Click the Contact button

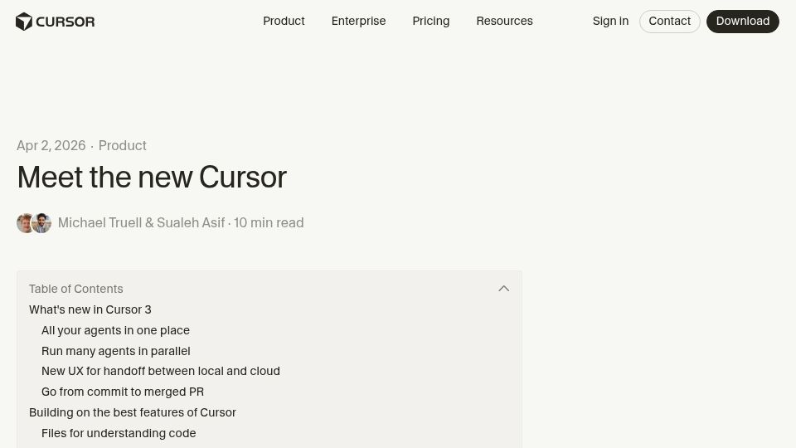click(670, 22)
